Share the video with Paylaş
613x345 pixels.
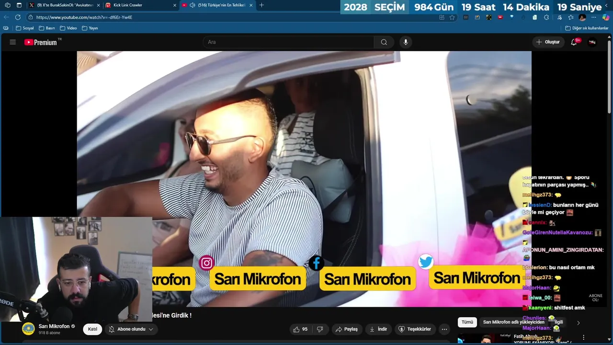tap(347, 329)
